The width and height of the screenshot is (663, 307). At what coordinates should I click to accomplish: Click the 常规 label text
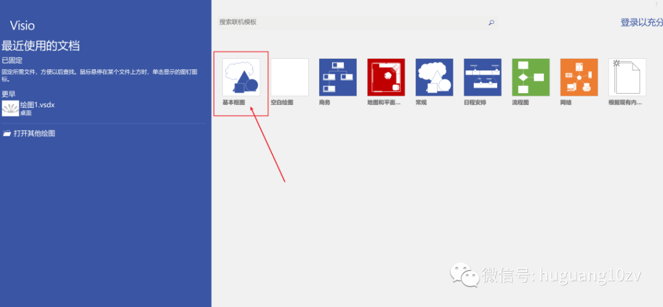[421, 102]
